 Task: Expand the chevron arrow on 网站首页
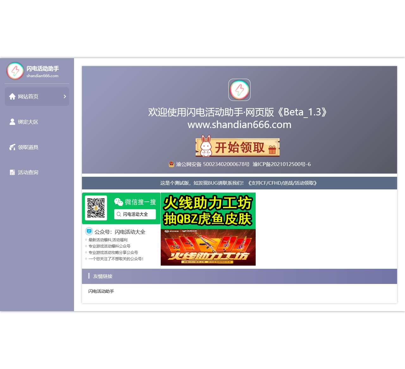point(65,96)
